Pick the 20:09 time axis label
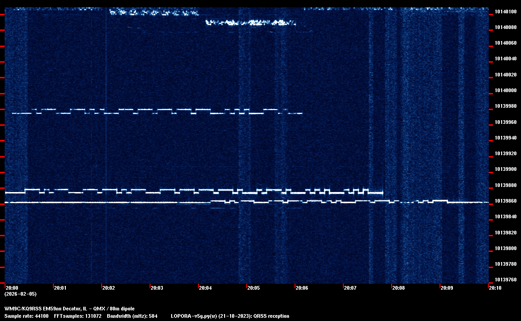 tap(447, 288)
